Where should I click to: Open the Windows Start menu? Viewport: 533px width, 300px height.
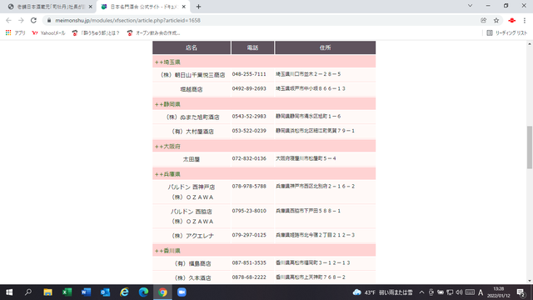[9, 292]
